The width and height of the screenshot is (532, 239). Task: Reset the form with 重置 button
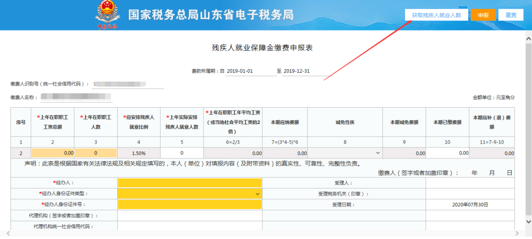coord(511,15)
